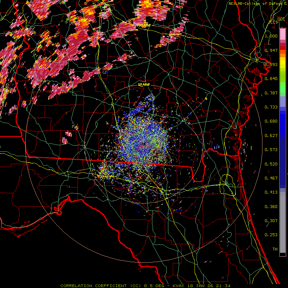Click the 0.520 scale value
This screenshot has height=288, width=288.
click(x=271, y=164)
